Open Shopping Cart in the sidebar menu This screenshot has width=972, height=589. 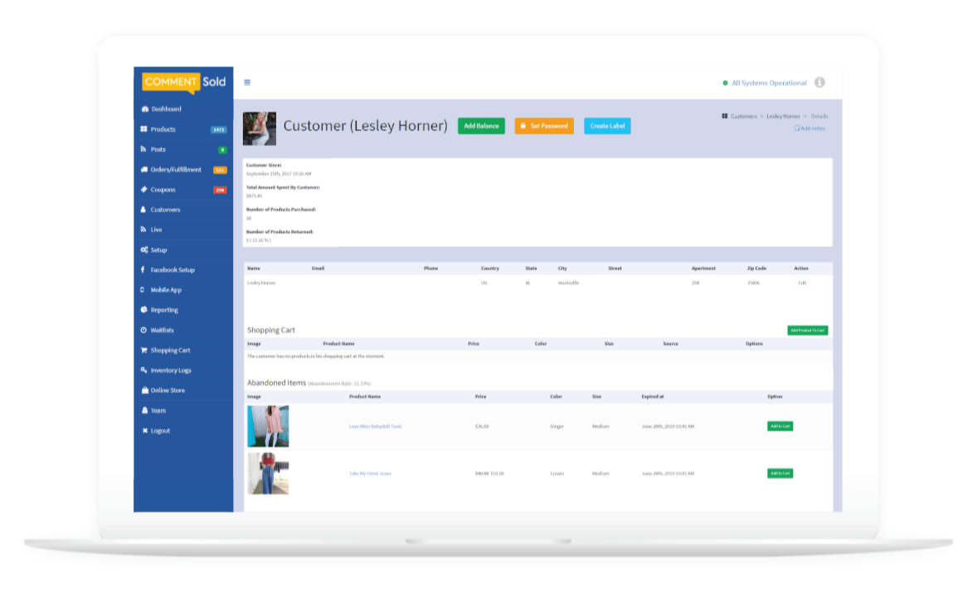tap(170, 350)
